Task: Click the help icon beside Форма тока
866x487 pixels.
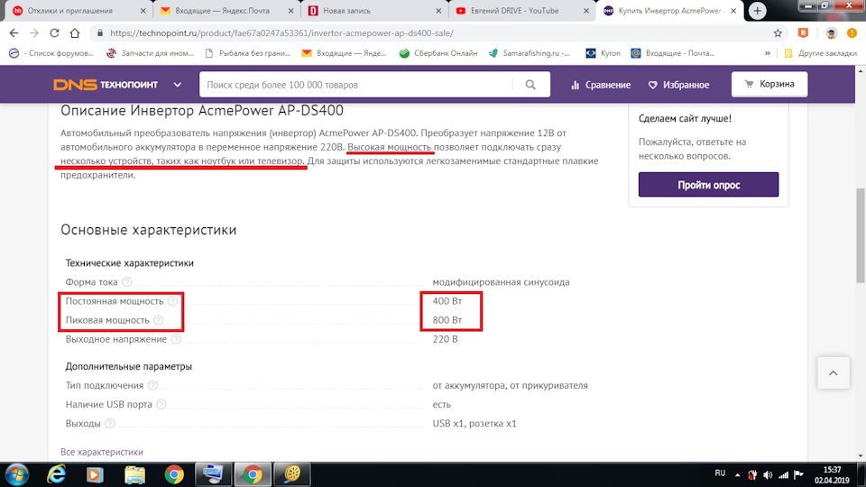Action: 127,281
